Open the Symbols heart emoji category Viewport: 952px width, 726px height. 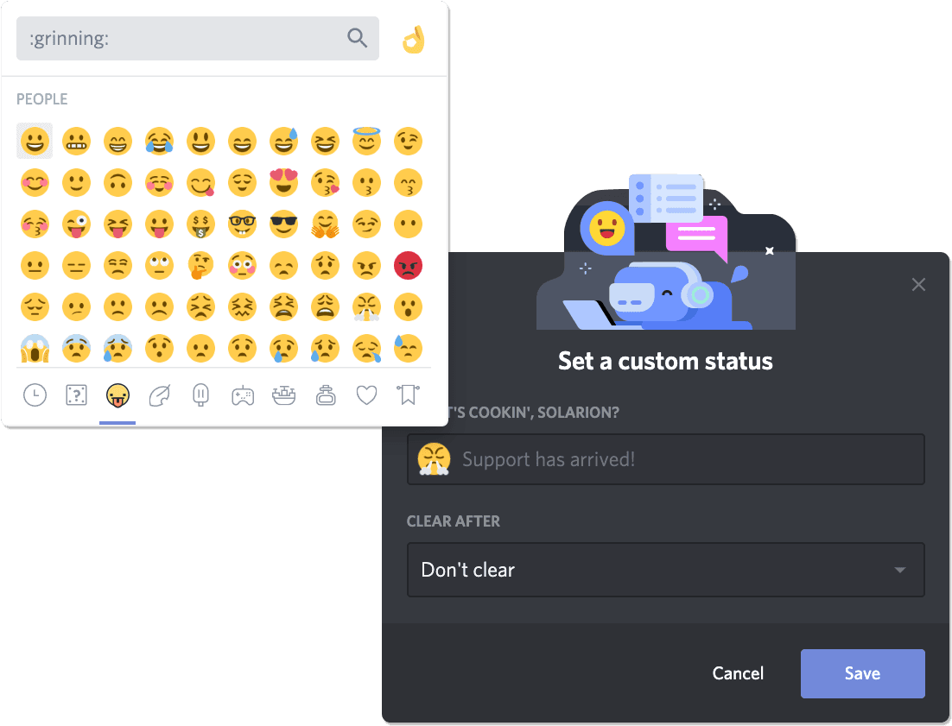[x=367, y=395]
